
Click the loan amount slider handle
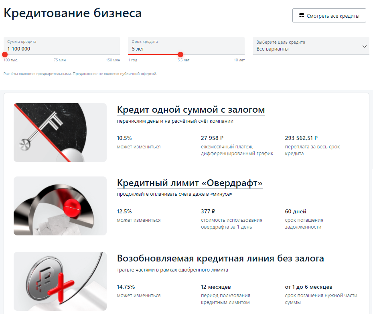click(x=5, y=55)
